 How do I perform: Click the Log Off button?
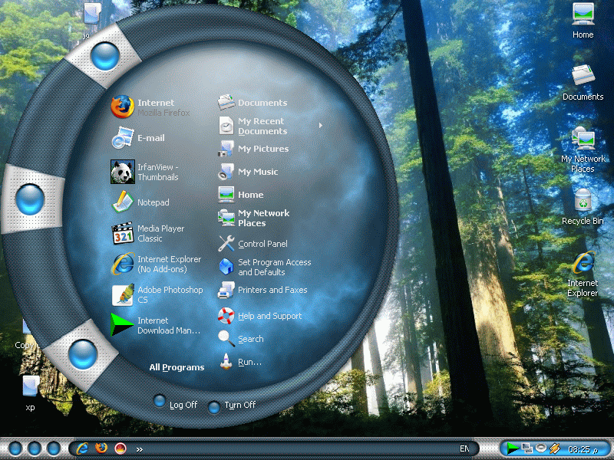tap(180, 405)
